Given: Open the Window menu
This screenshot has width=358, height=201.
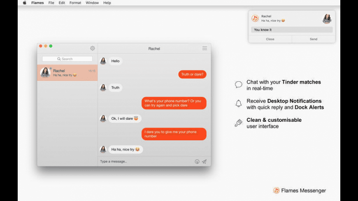Looking at the screenshot, I should pos(92,3).
